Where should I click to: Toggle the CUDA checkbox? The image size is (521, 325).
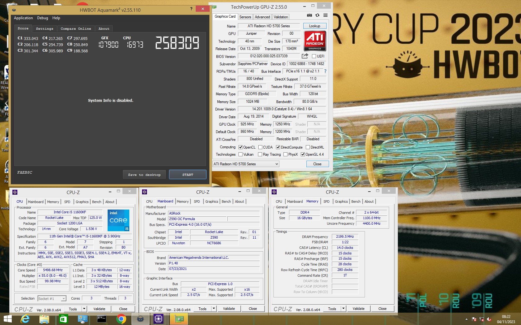pos(260,147)
